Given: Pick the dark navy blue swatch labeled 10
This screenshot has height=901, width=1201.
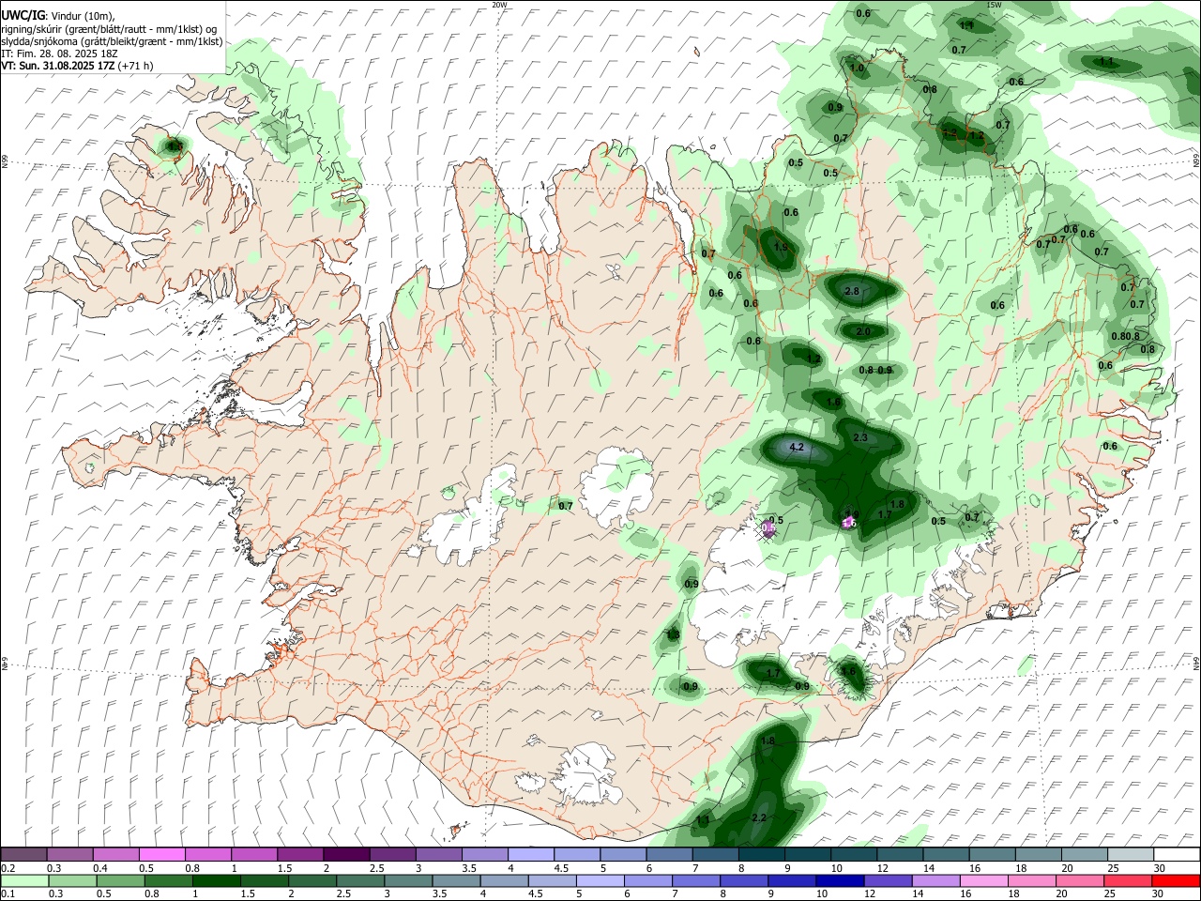Looking at the screenshot, I should [838, 881].
